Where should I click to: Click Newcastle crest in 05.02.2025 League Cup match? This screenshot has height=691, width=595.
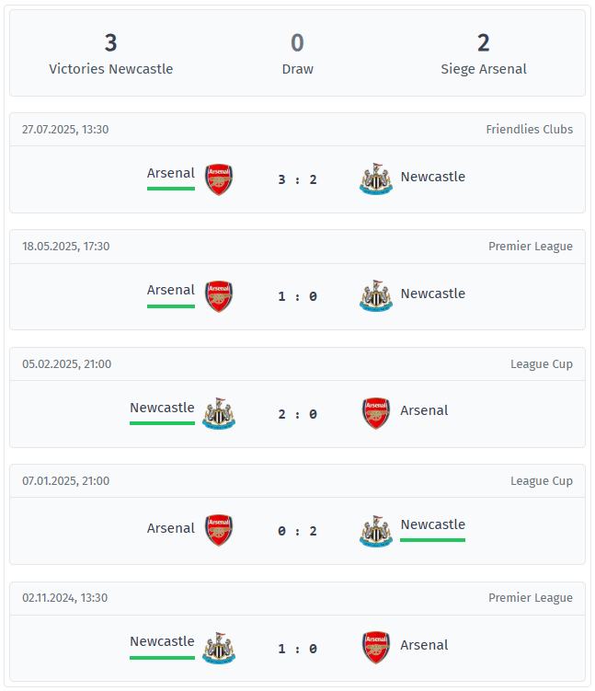point(219,413)
